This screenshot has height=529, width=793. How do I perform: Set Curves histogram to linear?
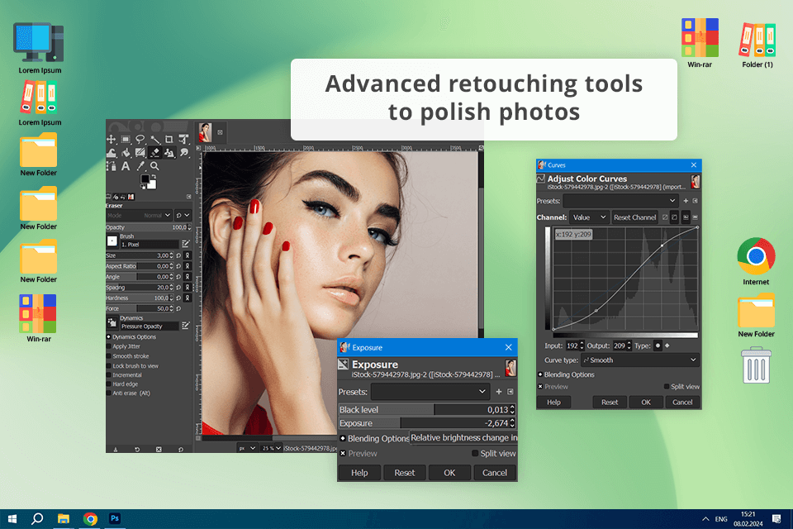point(686,217)
